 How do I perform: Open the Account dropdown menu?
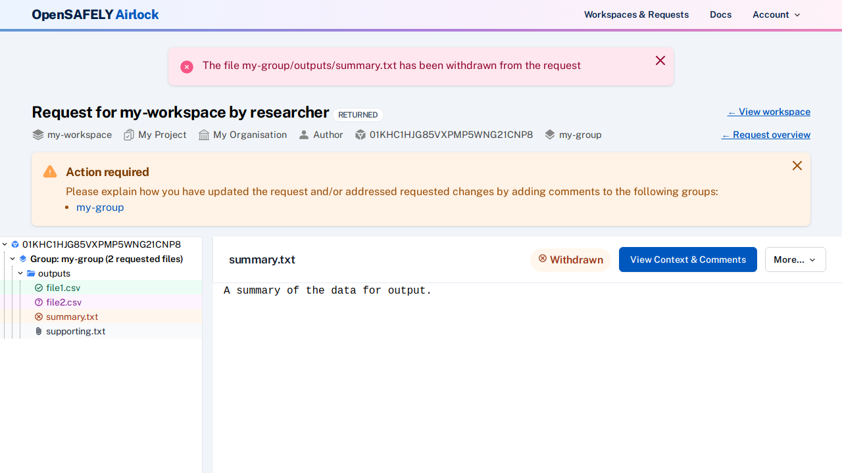pos(776,14)
